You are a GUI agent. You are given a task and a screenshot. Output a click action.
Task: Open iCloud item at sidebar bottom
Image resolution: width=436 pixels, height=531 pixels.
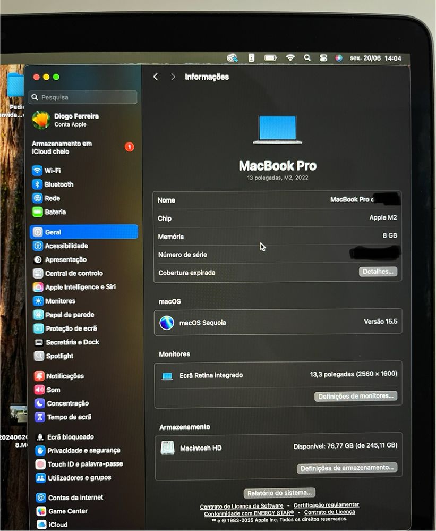[52, 525]
